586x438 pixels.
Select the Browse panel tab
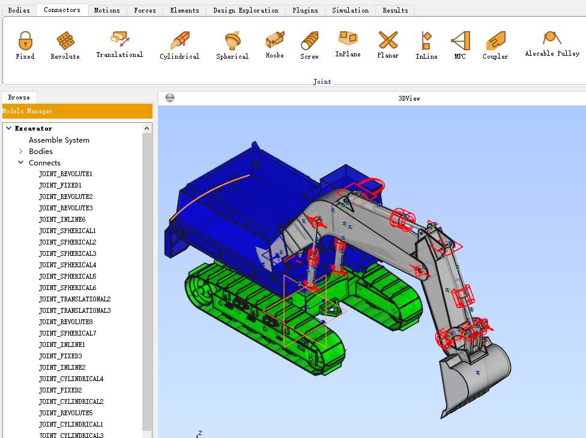[x=19, y=97]
